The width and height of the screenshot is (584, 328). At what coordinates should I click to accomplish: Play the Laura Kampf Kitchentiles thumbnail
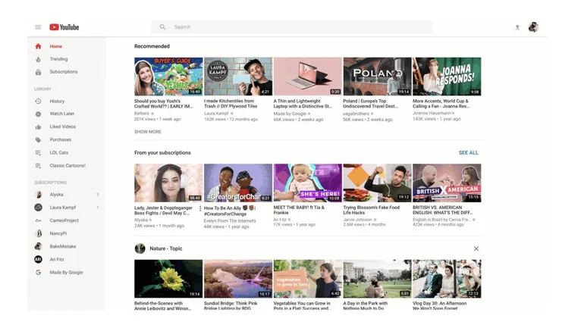point(238,77)
